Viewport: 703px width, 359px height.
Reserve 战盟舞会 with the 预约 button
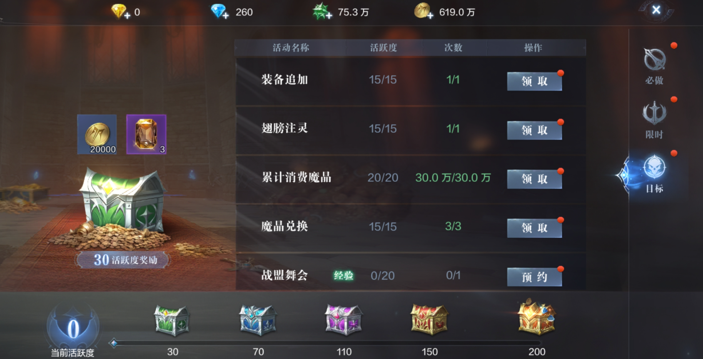(x=534, y=277)
